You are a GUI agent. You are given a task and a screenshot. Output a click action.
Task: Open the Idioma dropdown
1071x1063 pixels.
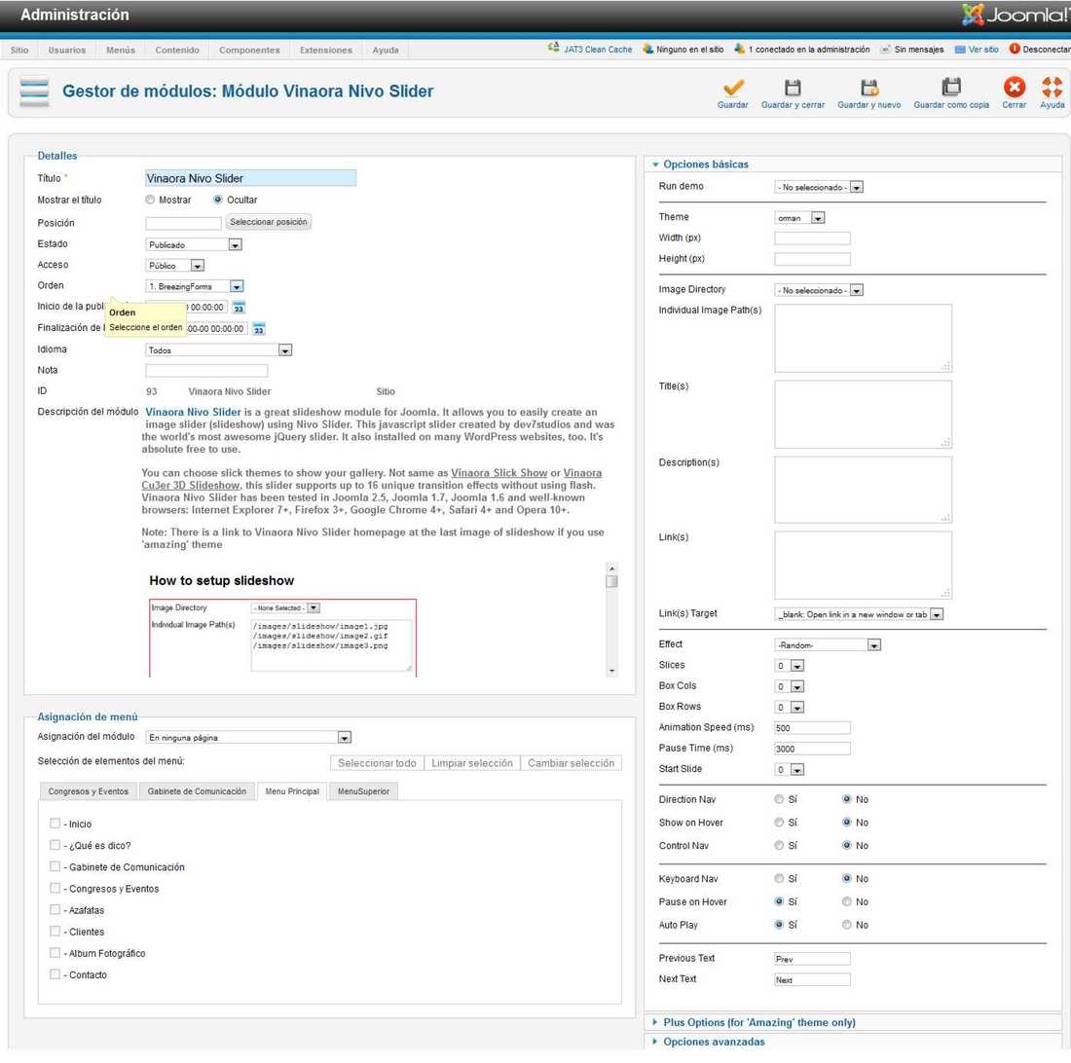click(x=218, y=350)
